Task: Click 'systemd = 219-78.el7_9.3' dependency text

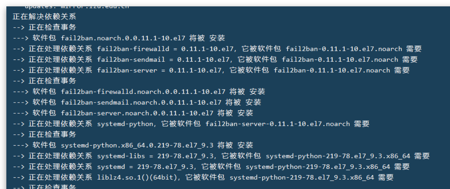Action: (x=146, y=167)
